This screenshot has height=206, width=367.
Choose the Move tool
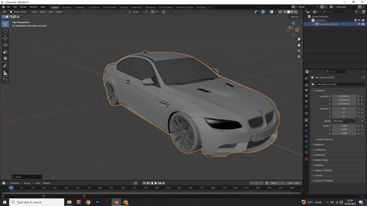tap(5, 38)
